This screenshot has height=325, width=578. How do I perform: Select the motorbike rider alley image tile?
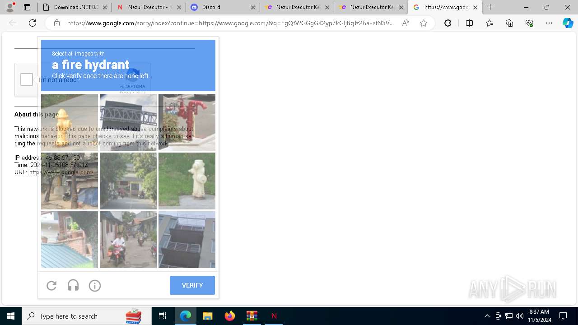(x=128, y=240)
